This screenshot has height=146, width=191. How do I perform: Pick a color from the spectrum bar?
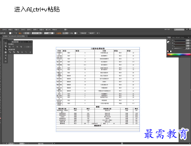click(179, 55)
